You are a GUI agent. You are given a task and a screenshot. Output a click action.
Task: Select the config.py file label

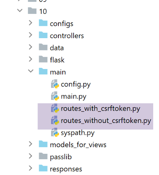tap(76, 84)
